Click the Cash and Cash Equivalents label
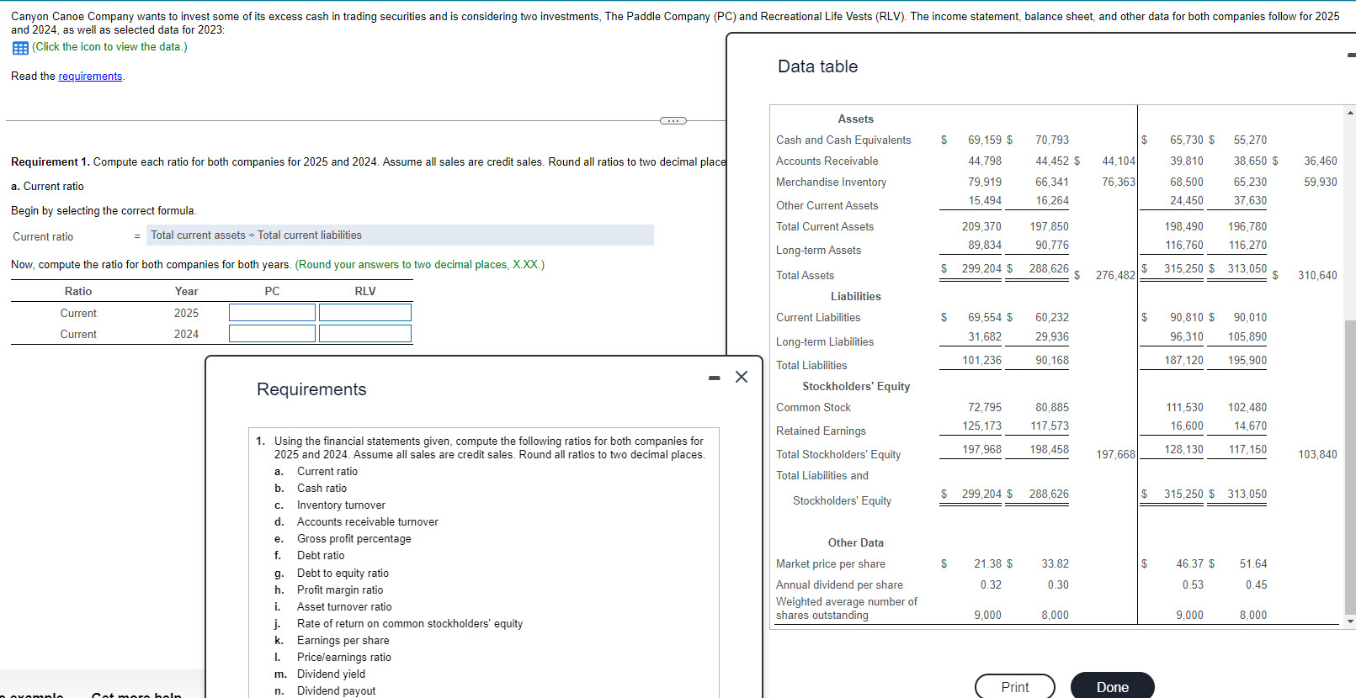The height and width of the screenshot is (698, 1356). (x=843, y=140)
